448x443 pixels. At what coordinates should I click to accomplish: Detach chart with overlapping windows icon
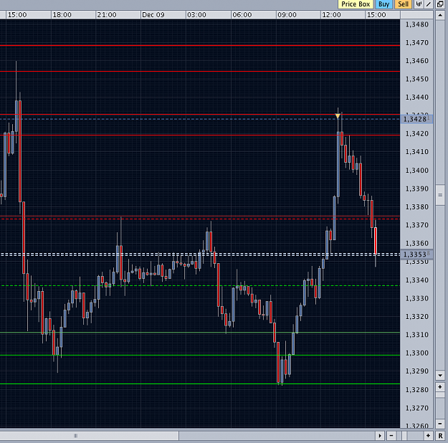[440, 4]
